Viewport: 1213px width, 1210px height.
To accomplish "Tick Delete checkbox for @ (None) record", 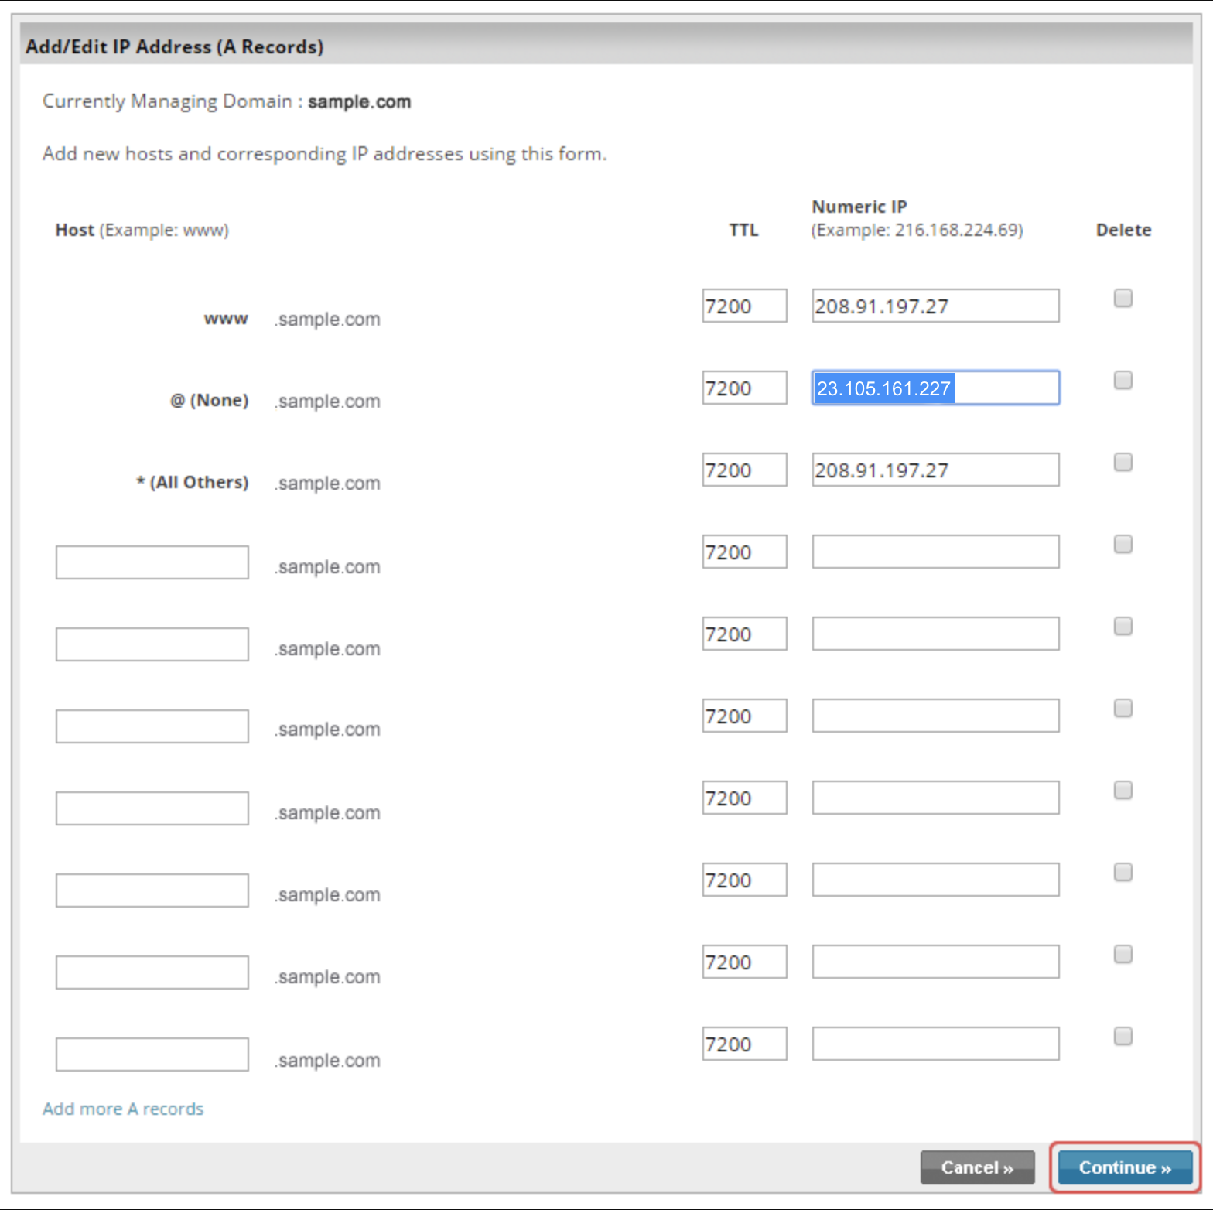I will pos(1122,380).
